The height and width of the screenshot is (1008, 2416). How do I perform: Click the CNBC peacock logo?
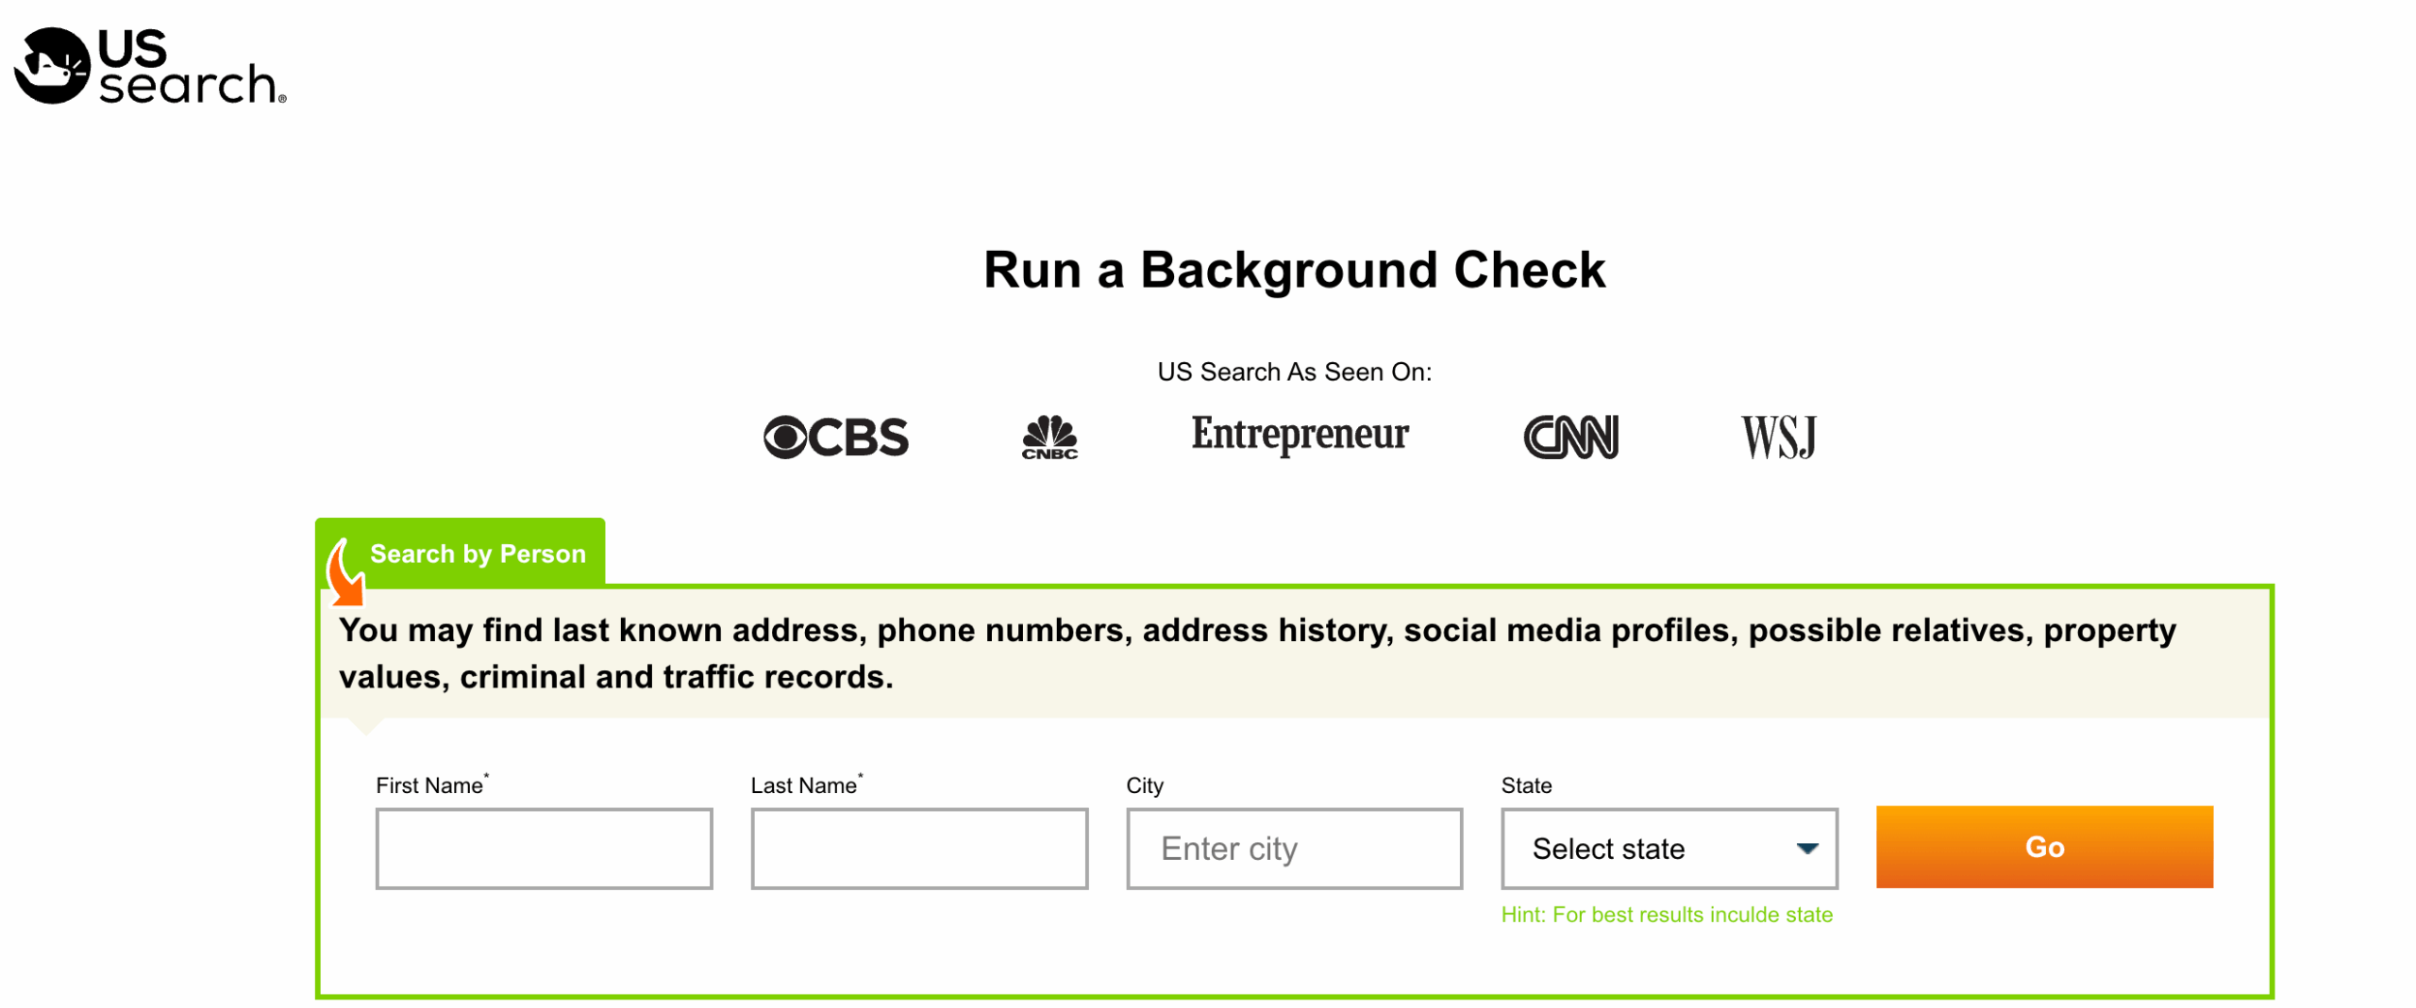tap(1049, 438)
